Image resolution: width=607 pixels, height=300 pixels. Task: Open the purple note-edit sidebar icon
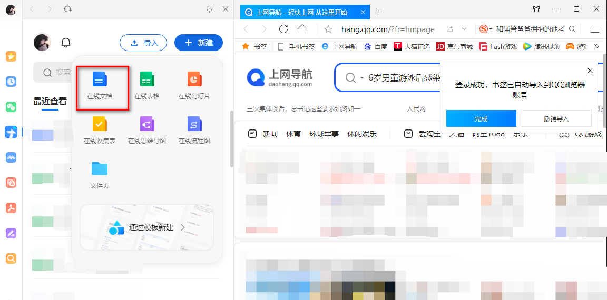11,233
